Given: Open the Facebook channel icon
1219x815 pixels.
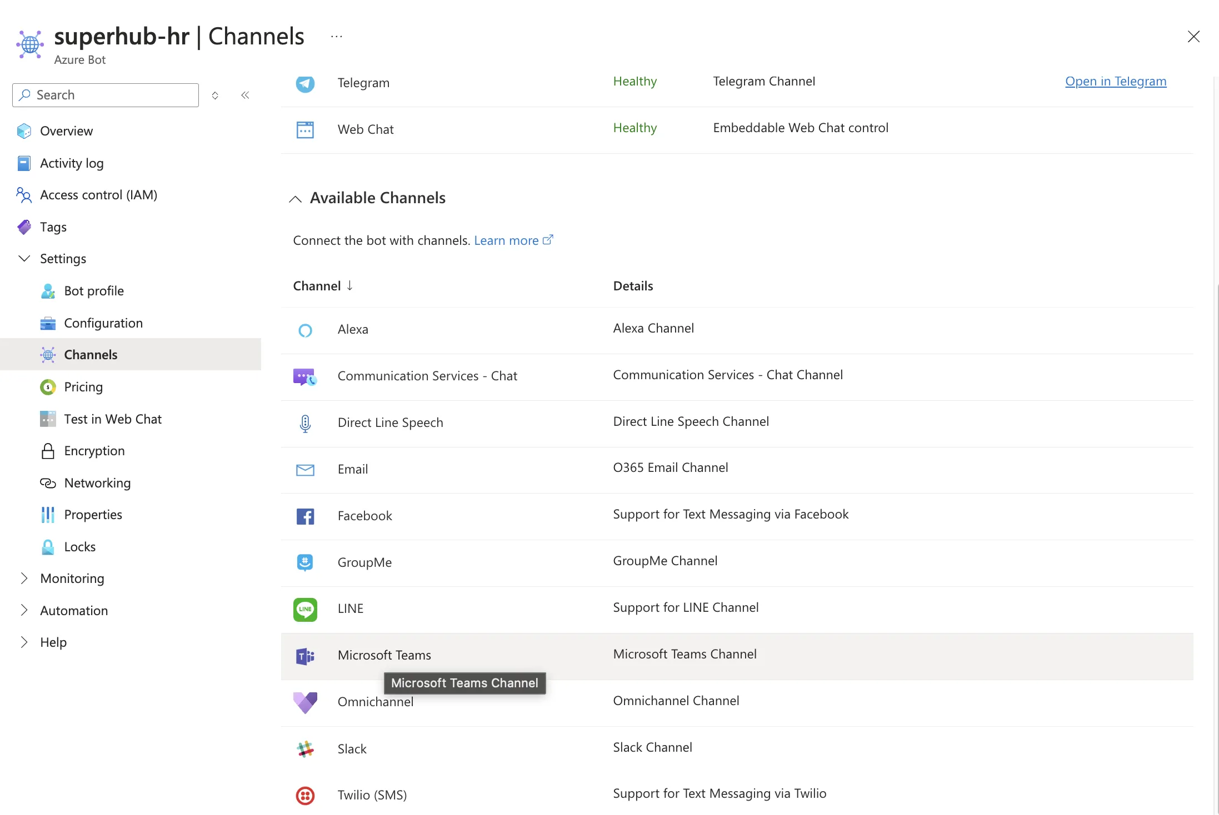Looking at the screenshot, I should point(305,516).
